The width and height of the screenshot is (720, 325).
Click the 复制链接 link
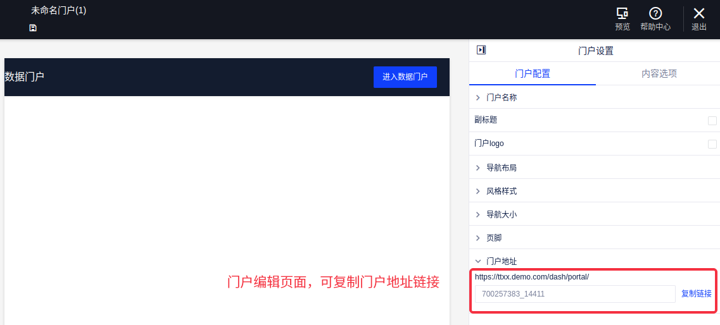tap(697, 293)
